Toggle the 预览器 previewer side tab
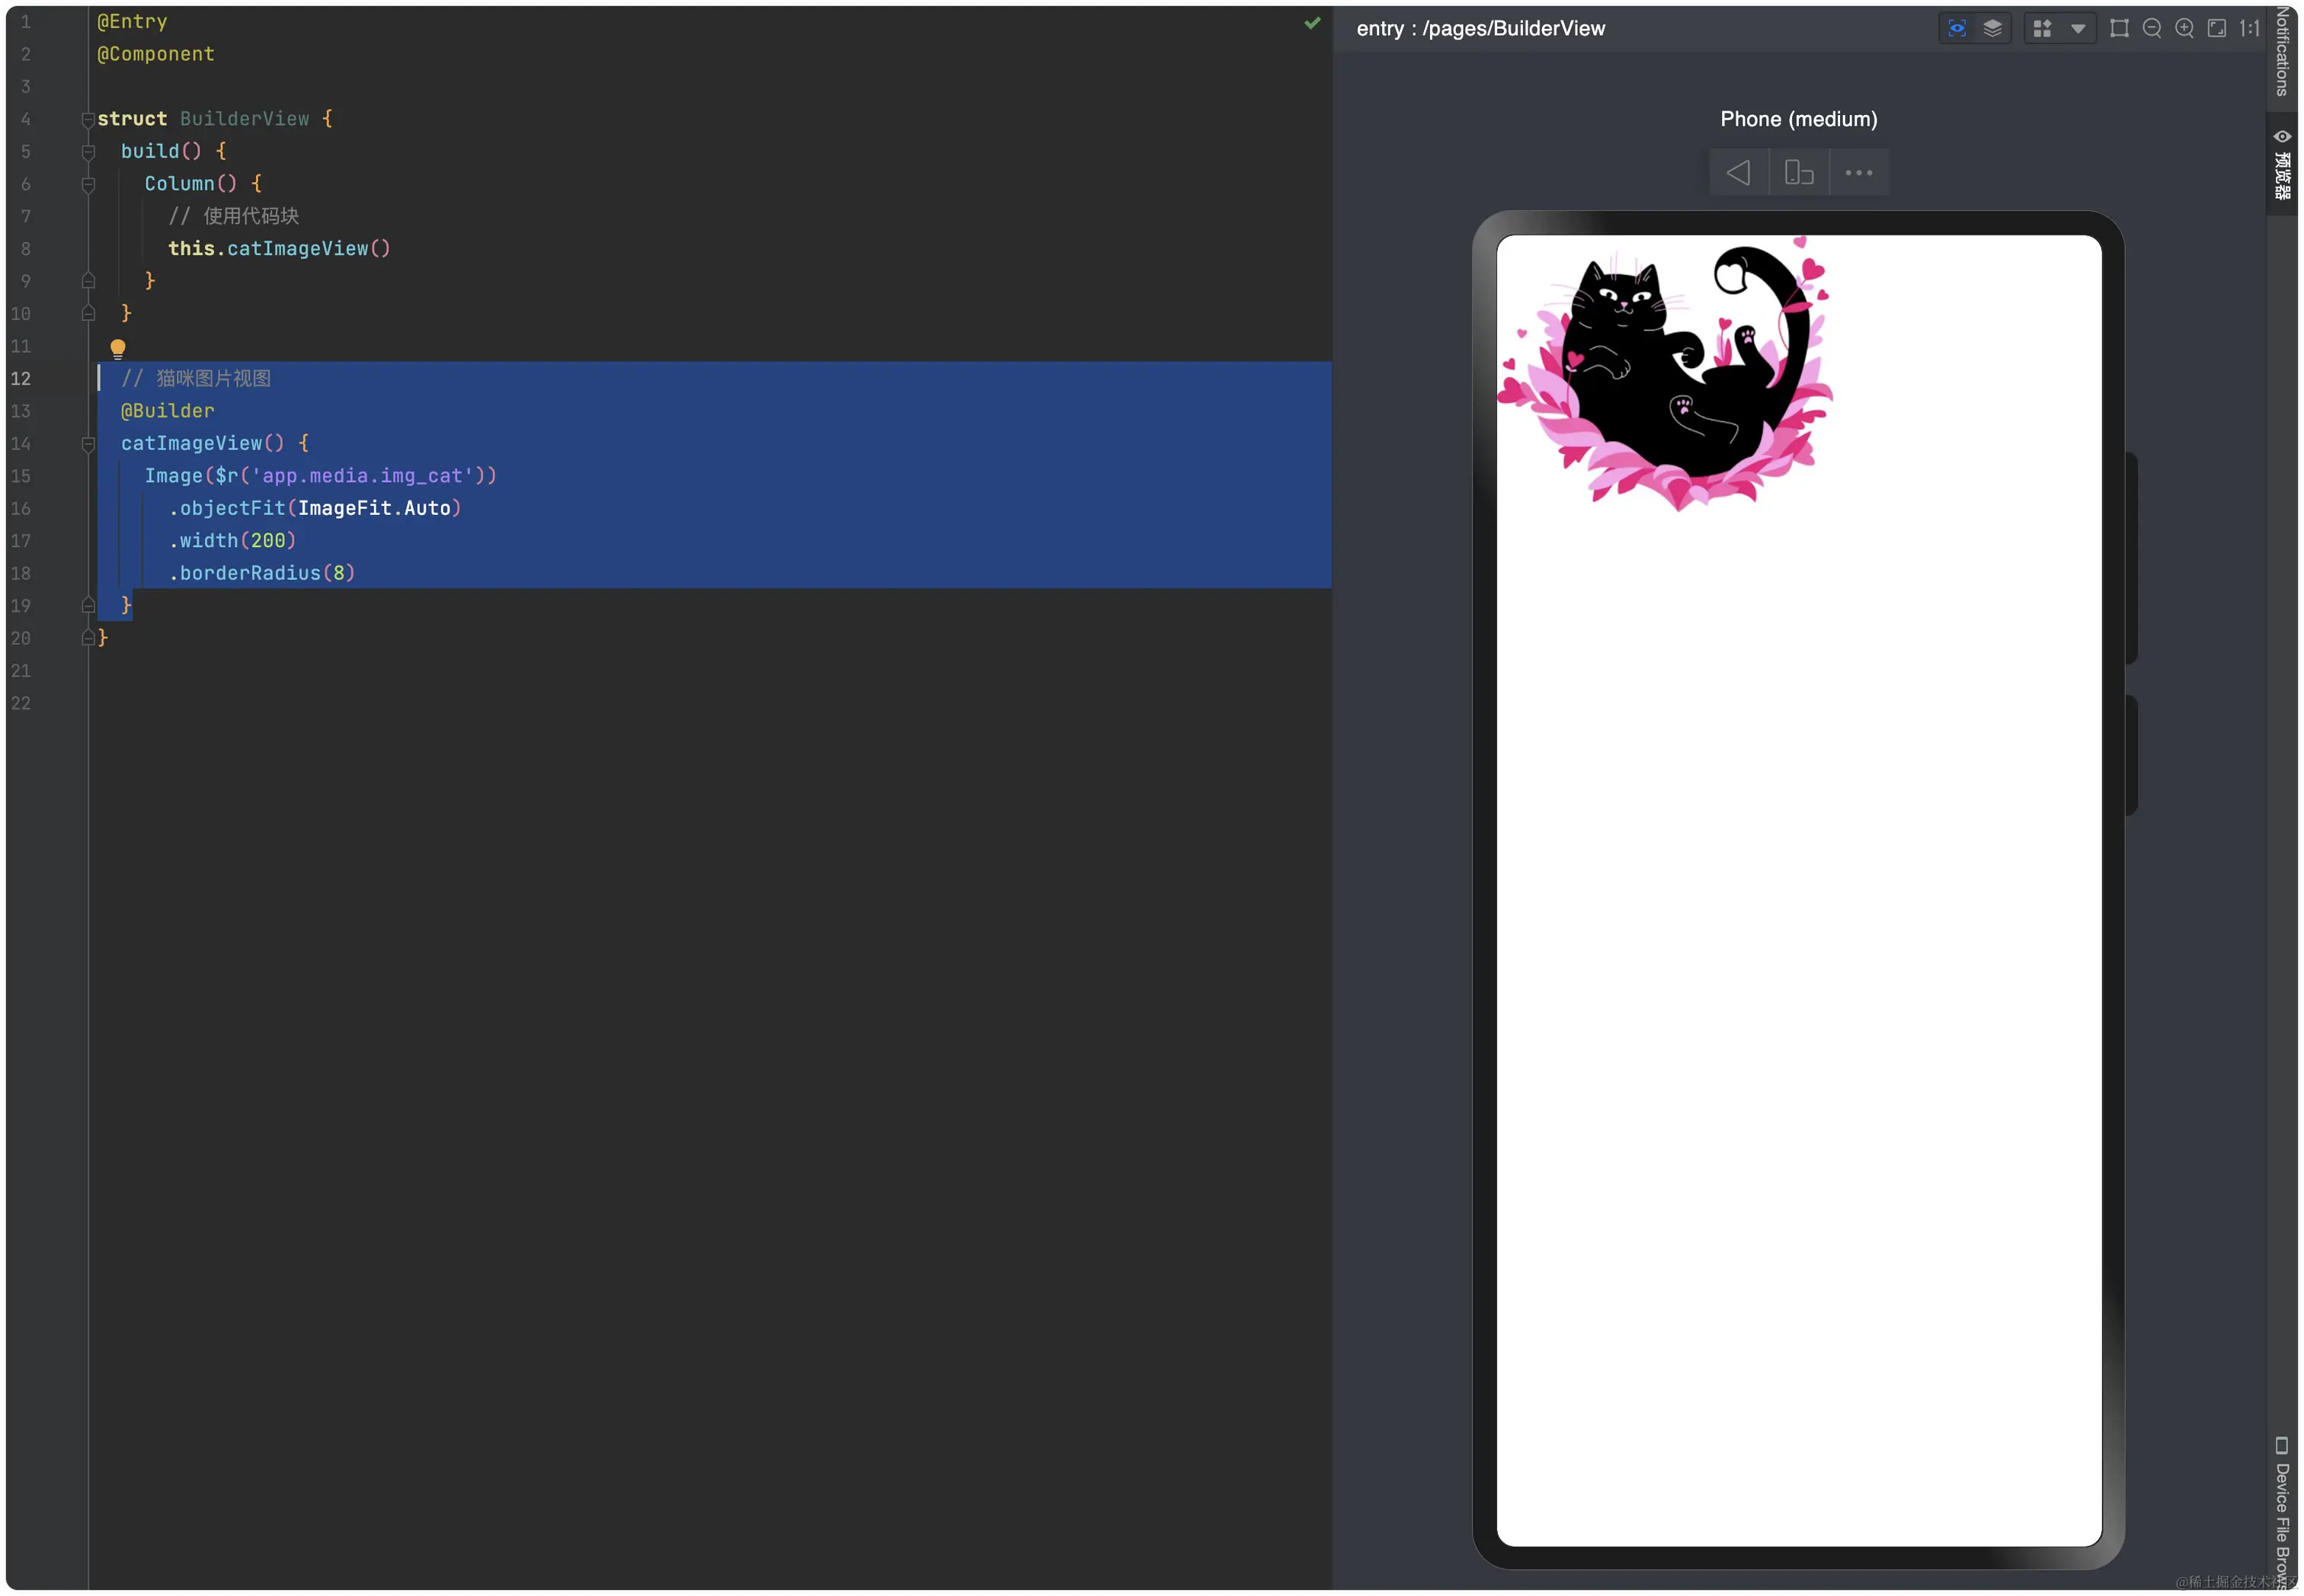The width and height of the screenshot is (2304, 1596). coord(2282,164)
